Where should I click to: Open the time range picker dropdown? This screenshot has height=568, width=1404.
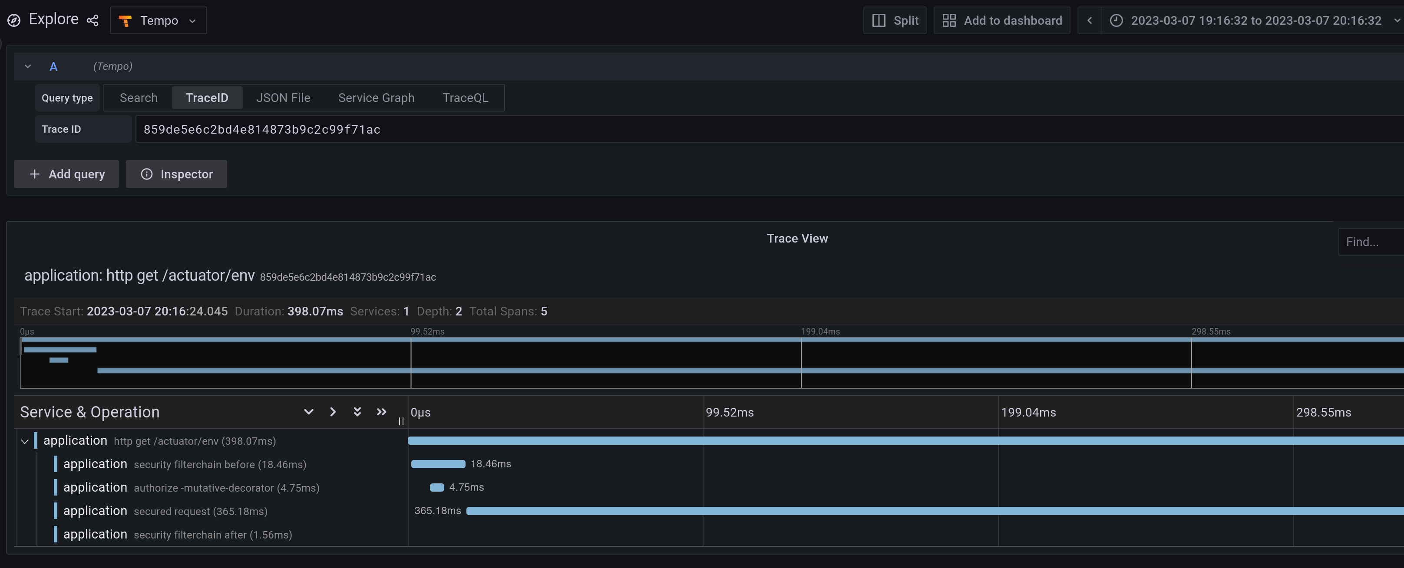1395,20
